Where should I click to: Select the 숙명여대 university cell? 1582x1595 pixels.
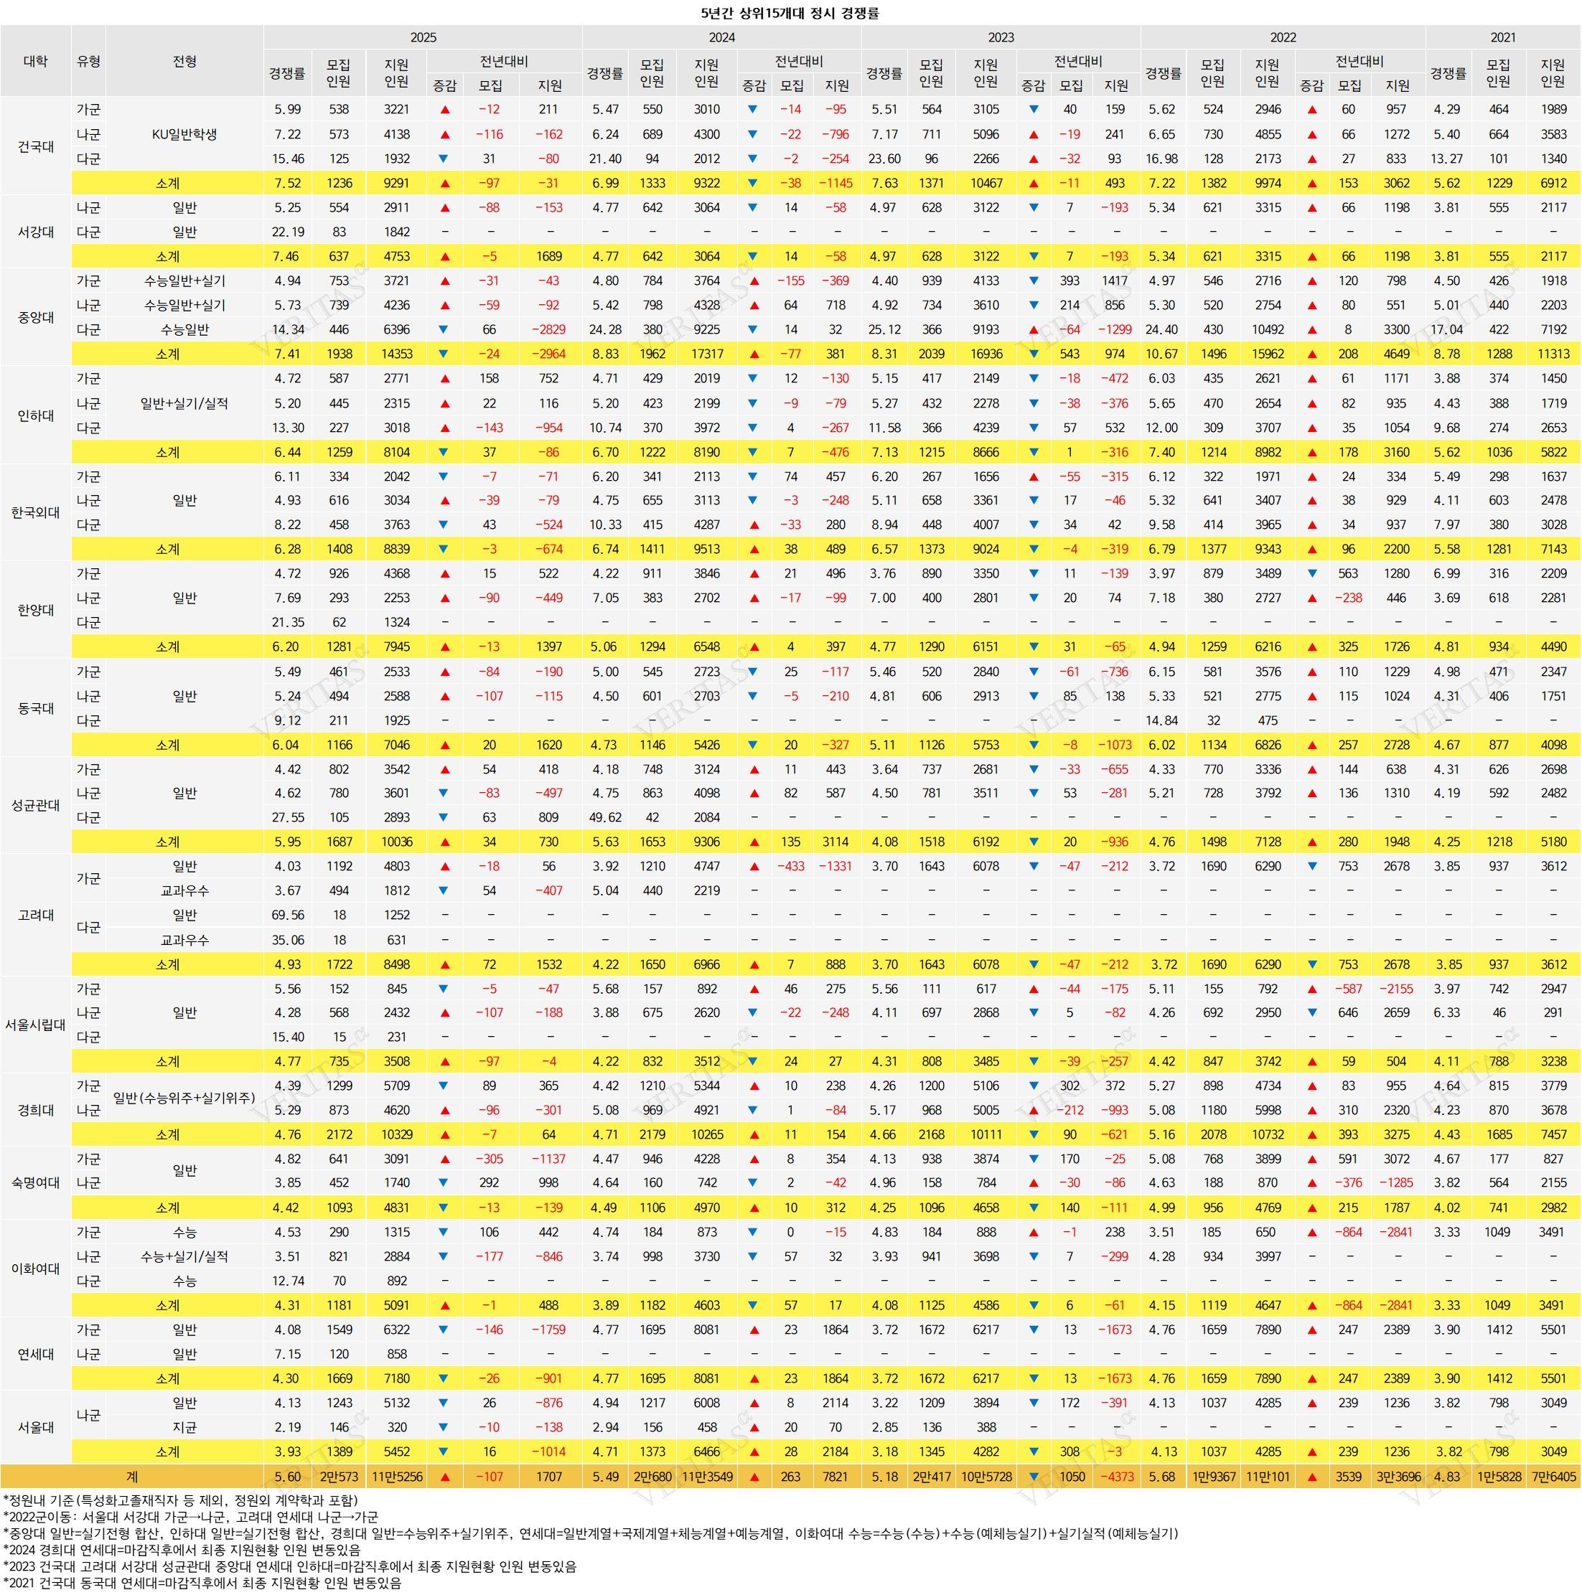pyautogui.click(x=35, y=1183)
